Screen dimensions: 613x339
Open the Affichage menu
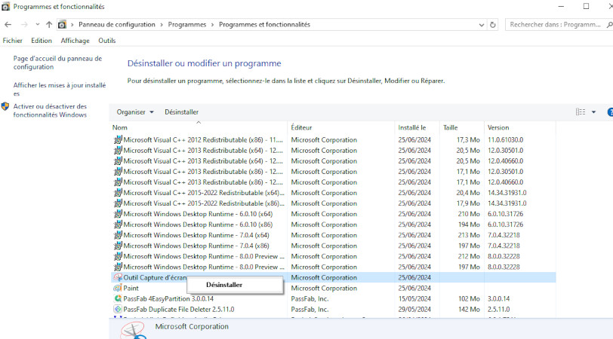point(75,41)
